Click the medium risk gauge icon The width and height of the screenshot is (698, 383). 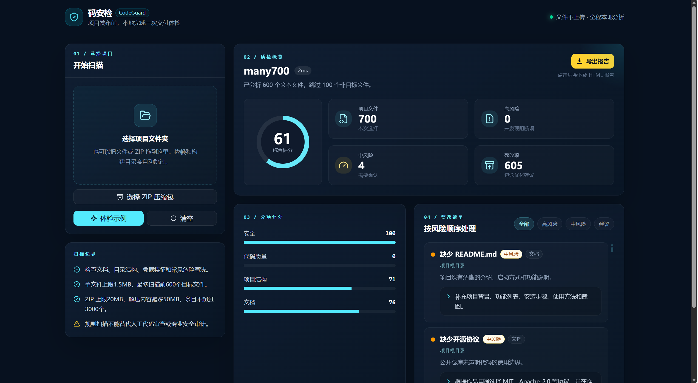point(343,165)
